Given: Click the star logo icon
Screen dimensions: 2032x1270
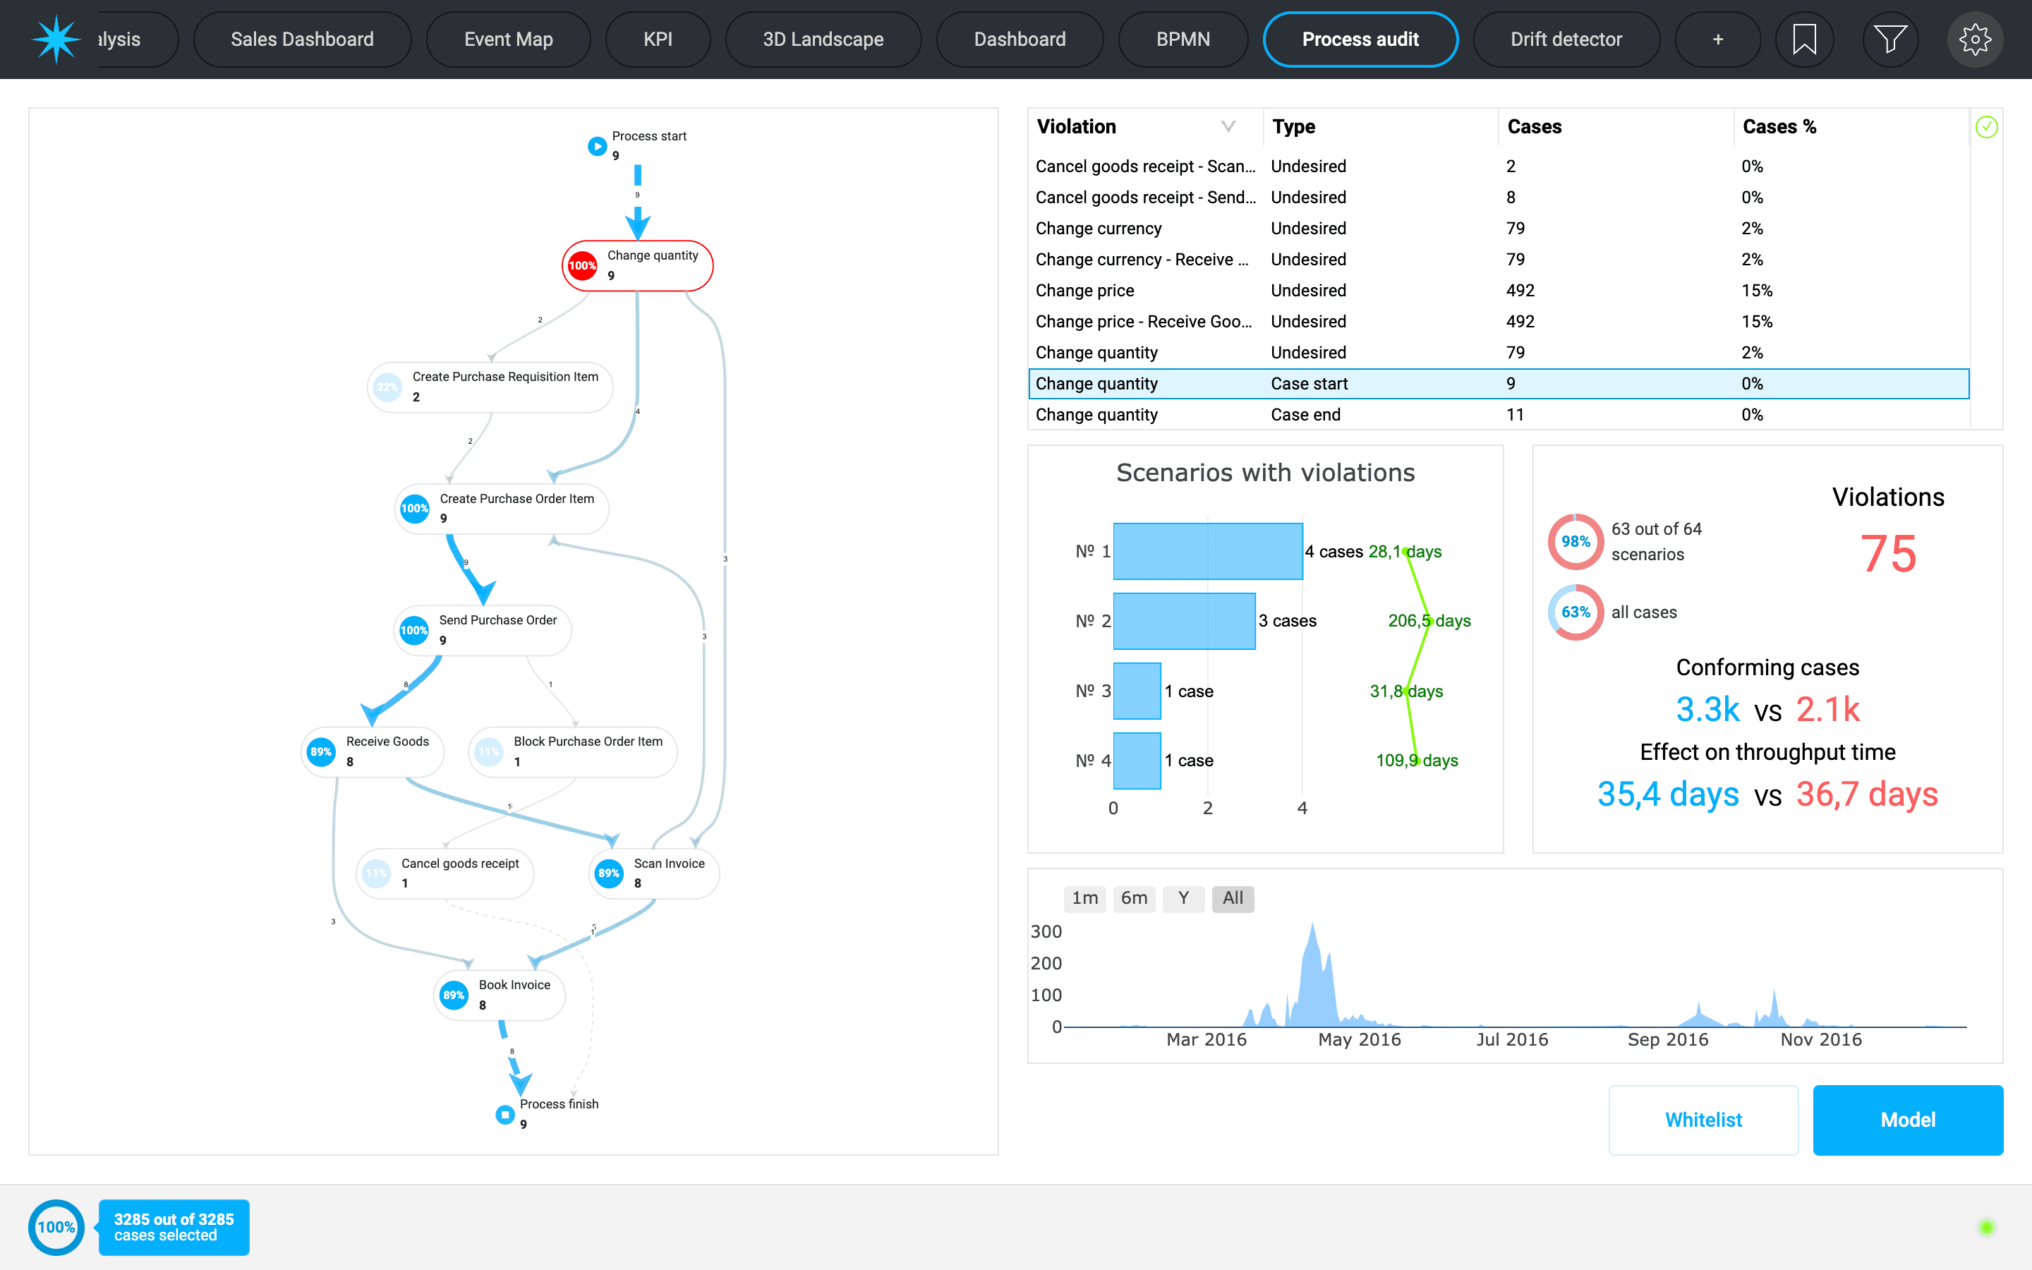Looking at the screenshot, I should 56,40.
